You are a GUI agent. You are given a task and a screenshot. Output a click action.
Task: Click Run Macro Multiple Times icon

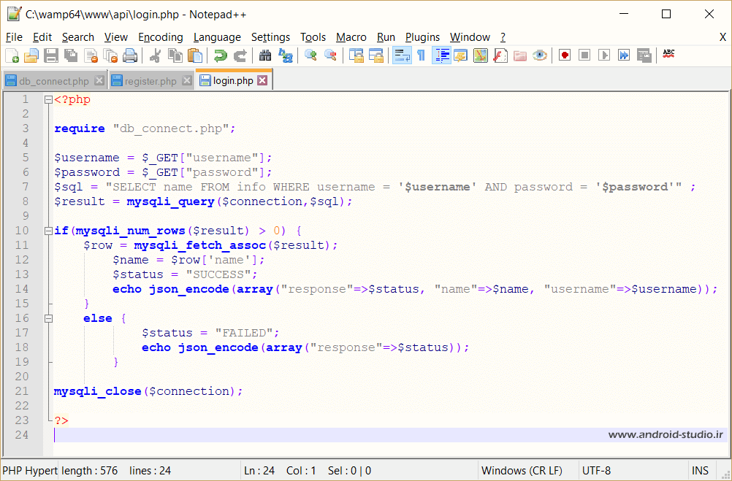click(624, 55)
